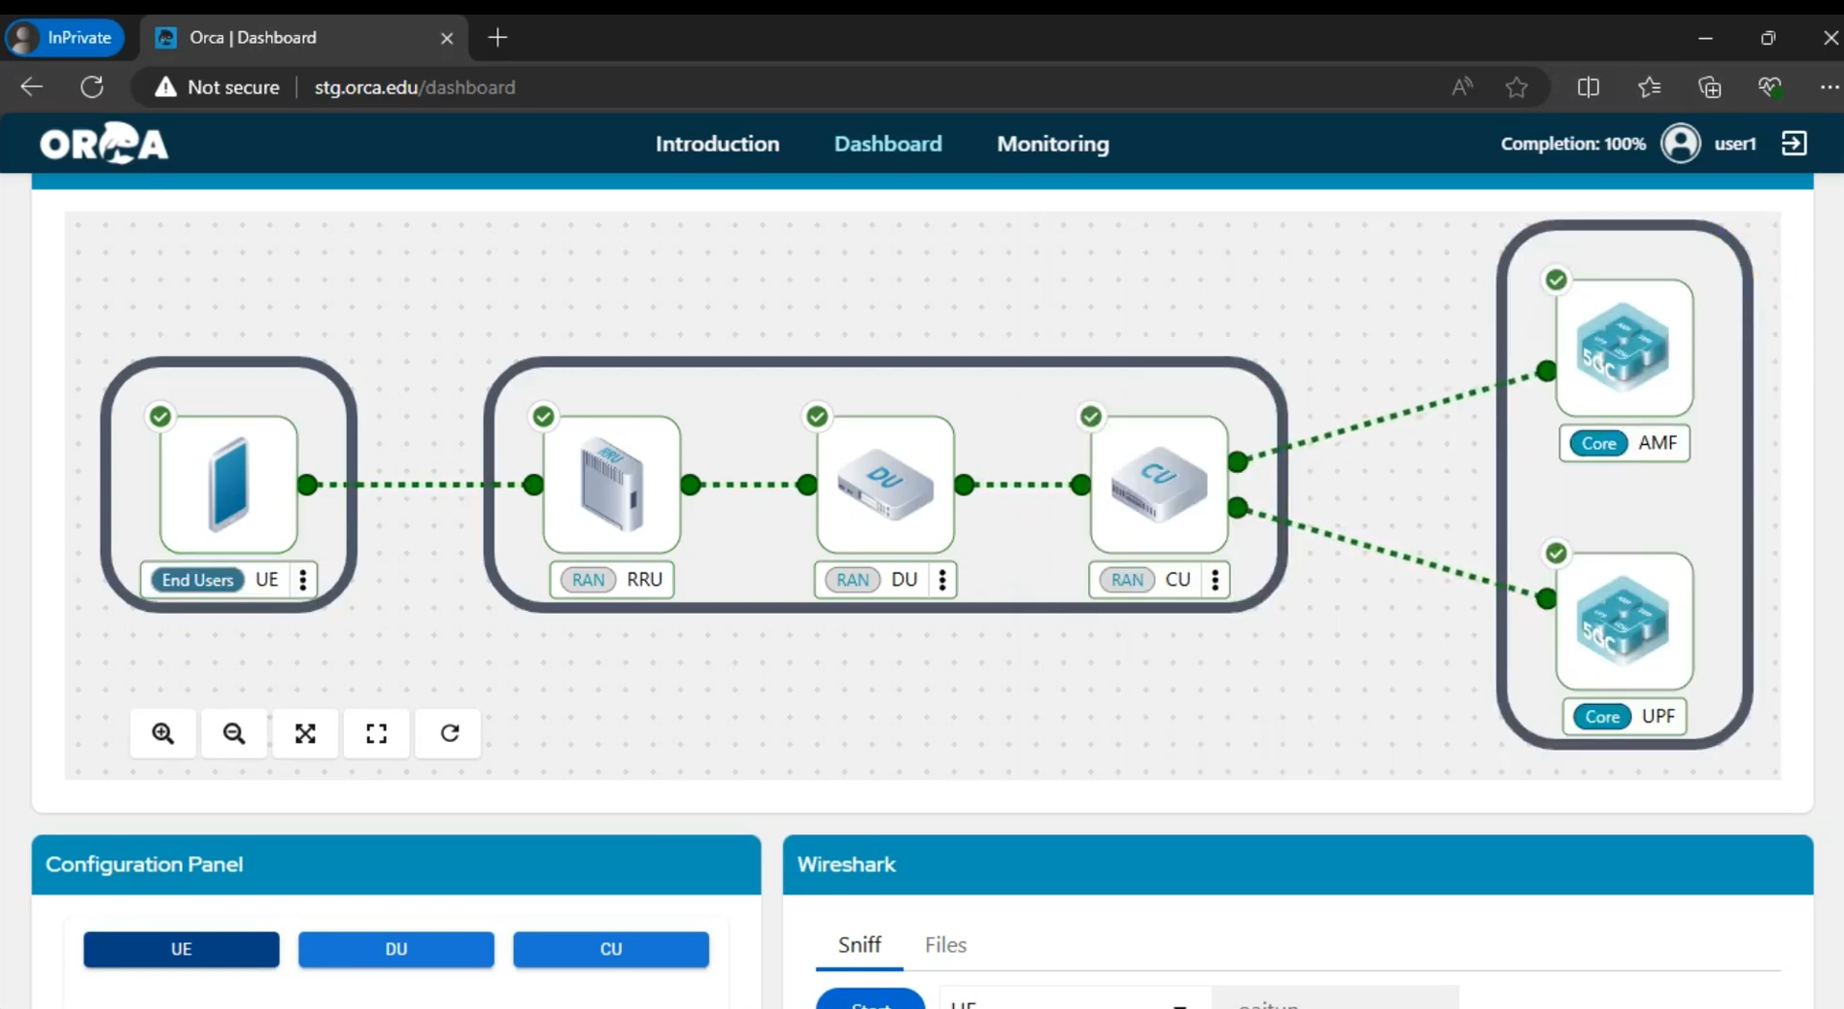1844x1009 pixels.
Task: Go to the Monitoring page
Action: point(1052,144)
